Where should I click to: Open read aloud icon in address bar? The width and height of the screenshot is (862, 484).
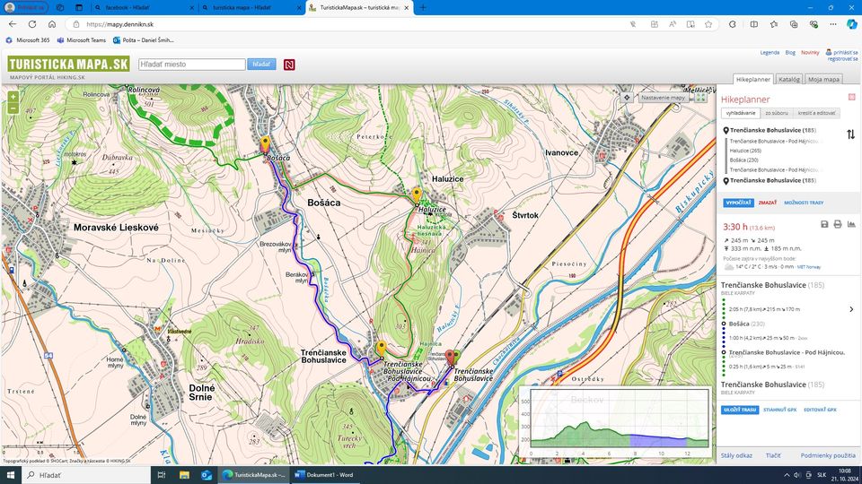[673, 24]
